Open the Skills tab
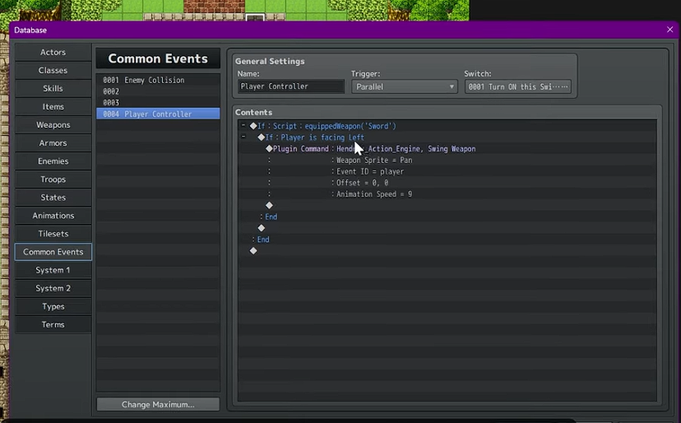681x423 pixels. pyautogui.click(x=53, y=88)
